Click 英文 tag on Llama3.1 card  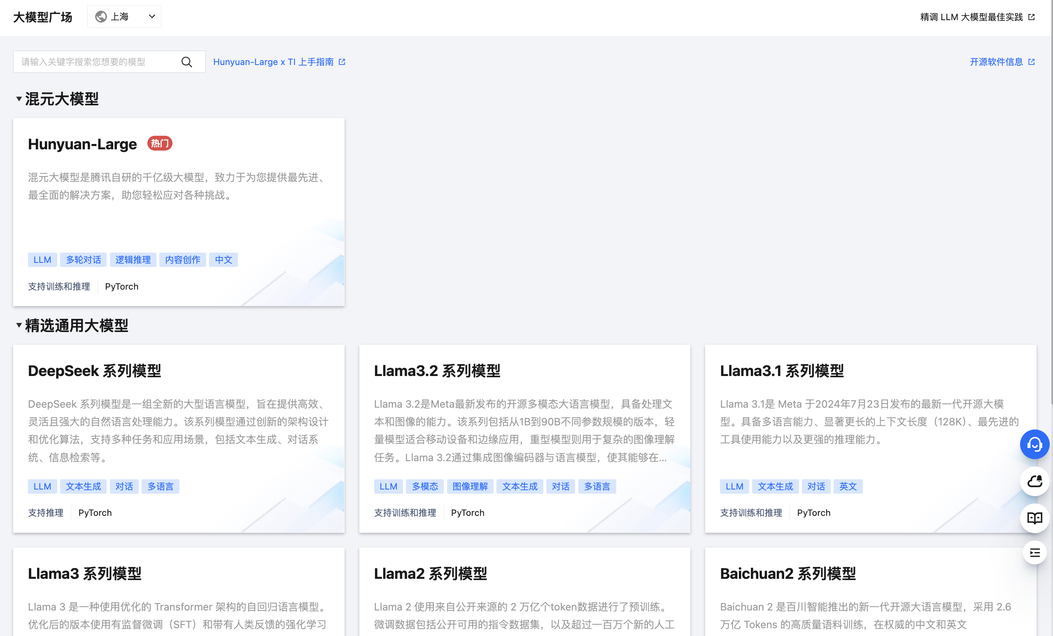click(848, 487)
